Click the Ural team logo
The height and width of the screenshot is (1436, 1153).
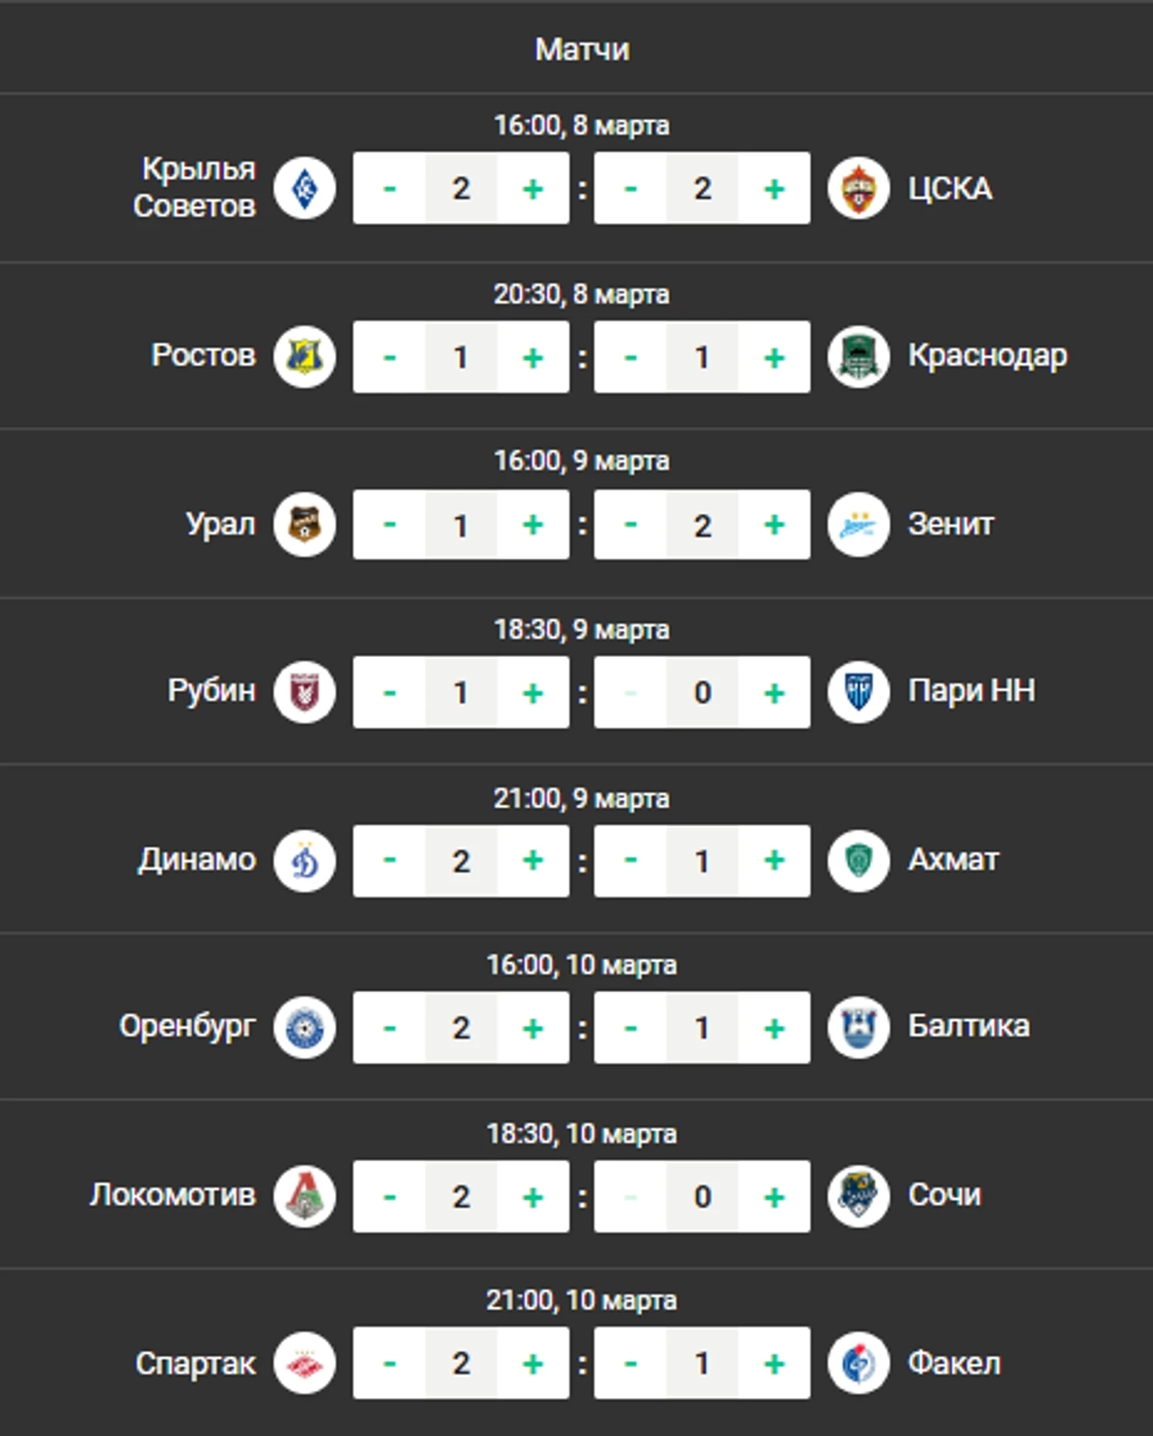pyautogui.click(x=304, y=525)
